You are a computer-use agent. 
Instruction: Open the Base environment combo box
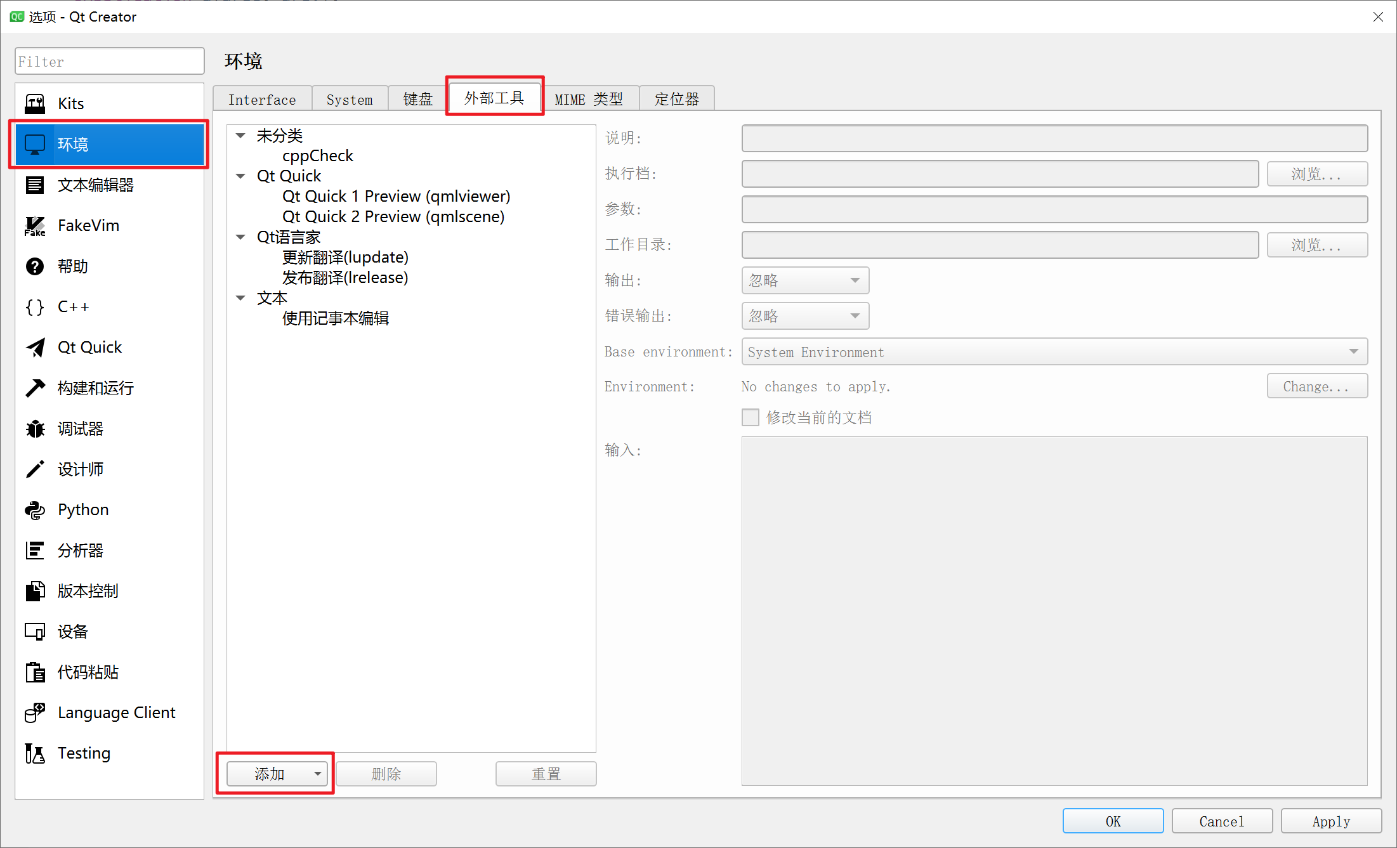[1054, 351]
